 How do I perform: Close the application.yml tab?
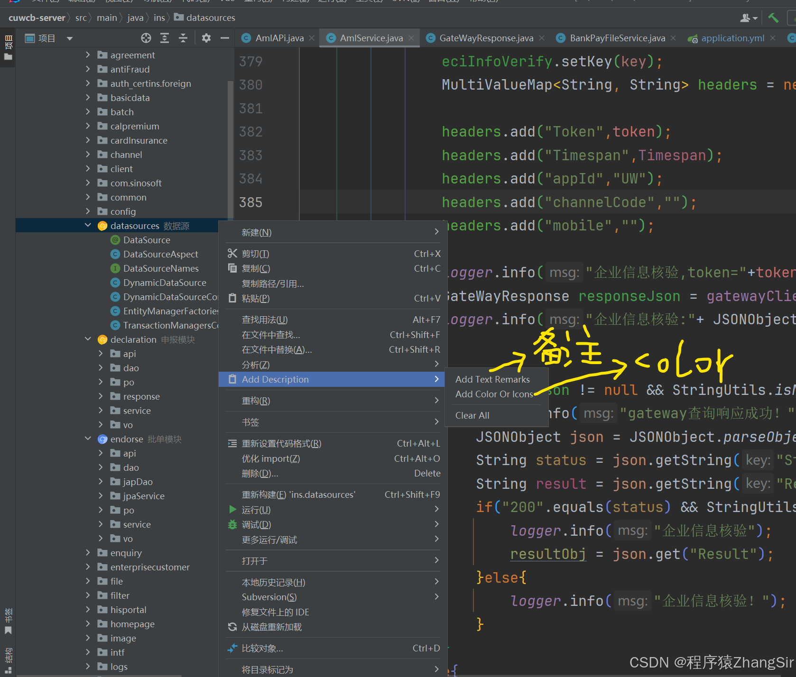(773, 38)
